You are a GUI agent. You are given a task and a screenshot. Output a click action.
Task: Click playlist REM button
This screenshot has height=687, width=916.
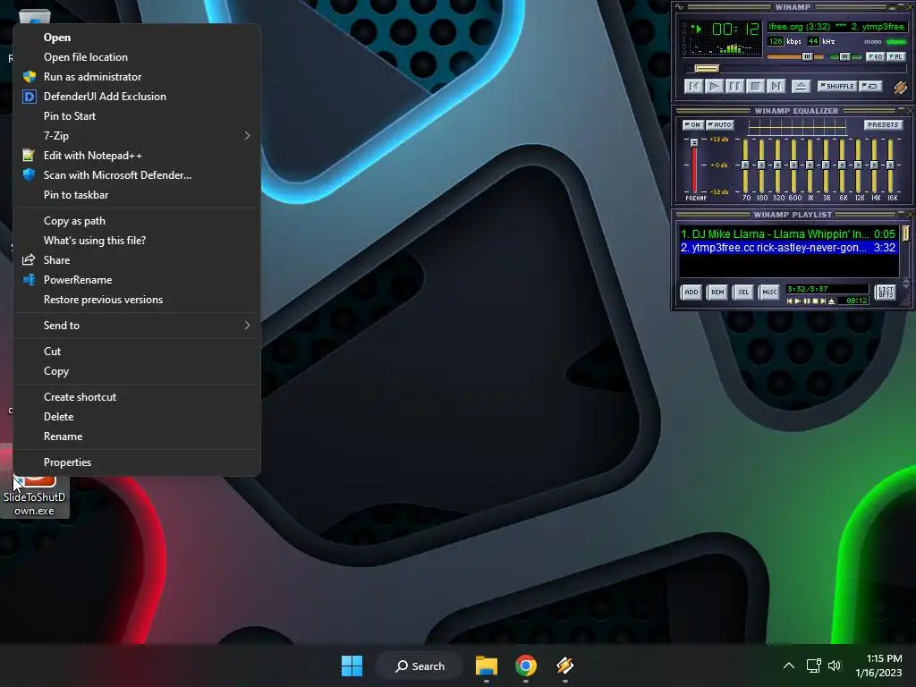[x=717, y=293]
